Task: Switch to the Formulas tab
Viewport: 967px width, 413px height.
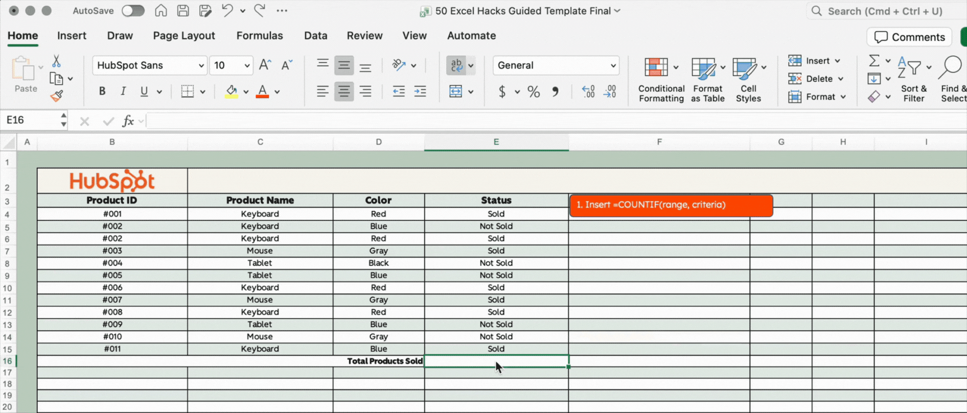Action: coord(259,36)
